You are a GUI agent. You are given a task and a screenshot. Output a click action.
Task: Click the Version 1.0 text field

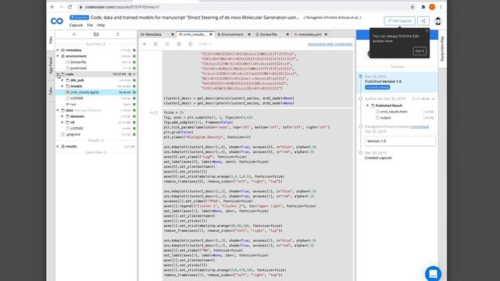point(400,141)
